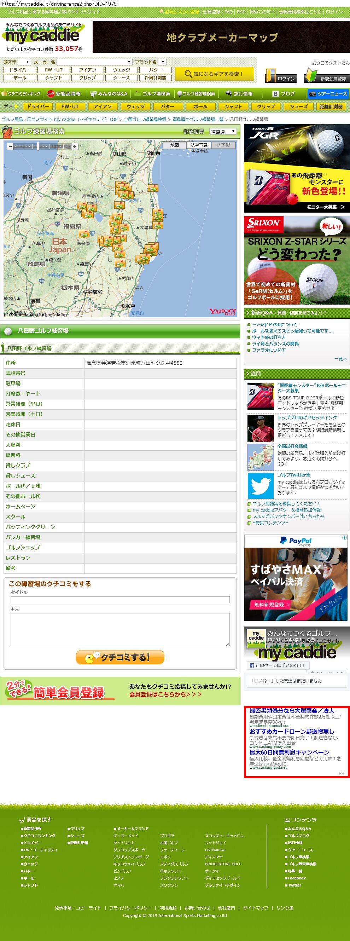Click the review タイトル input field
Image resolution: width=350 pixels, height=941 pixels.
pyautogui.click(x=120, y=600)
